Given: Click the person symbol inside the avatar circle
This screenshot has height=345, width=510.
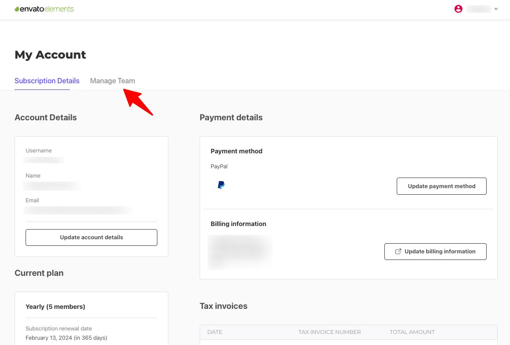Looking at the screenshot, I should tap(458, 9).
